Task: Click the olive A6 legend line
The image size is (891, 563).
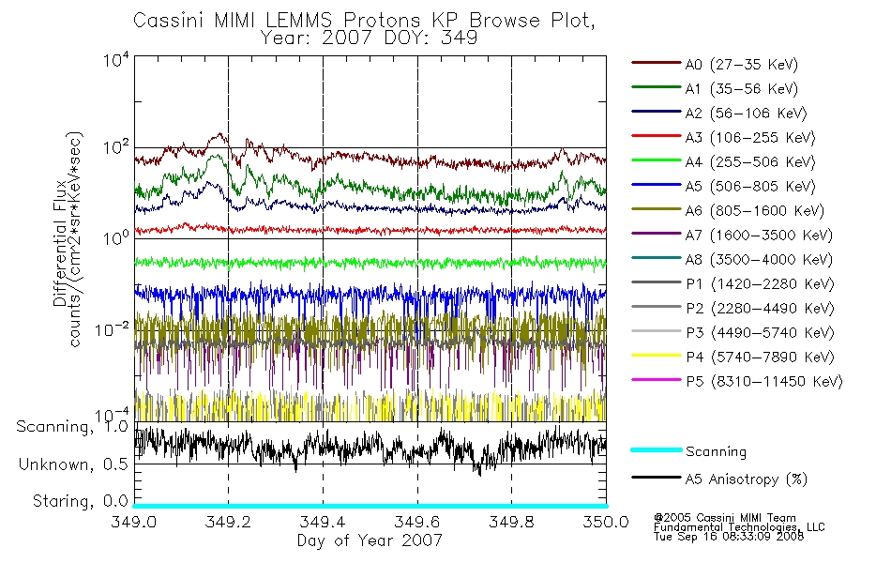Action: click(657, 209)
